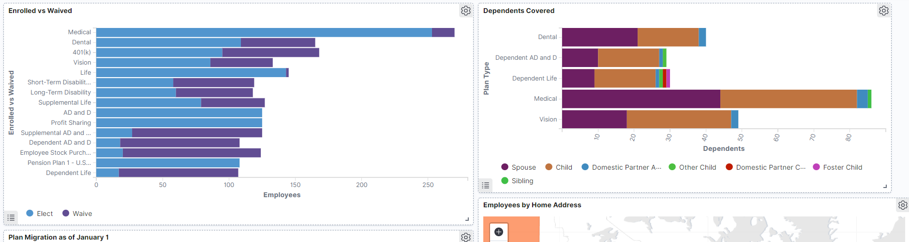This screenshot has width=909, height=242.
Task: Open Plan Migration panel settings gear
Action: (465, 237)
